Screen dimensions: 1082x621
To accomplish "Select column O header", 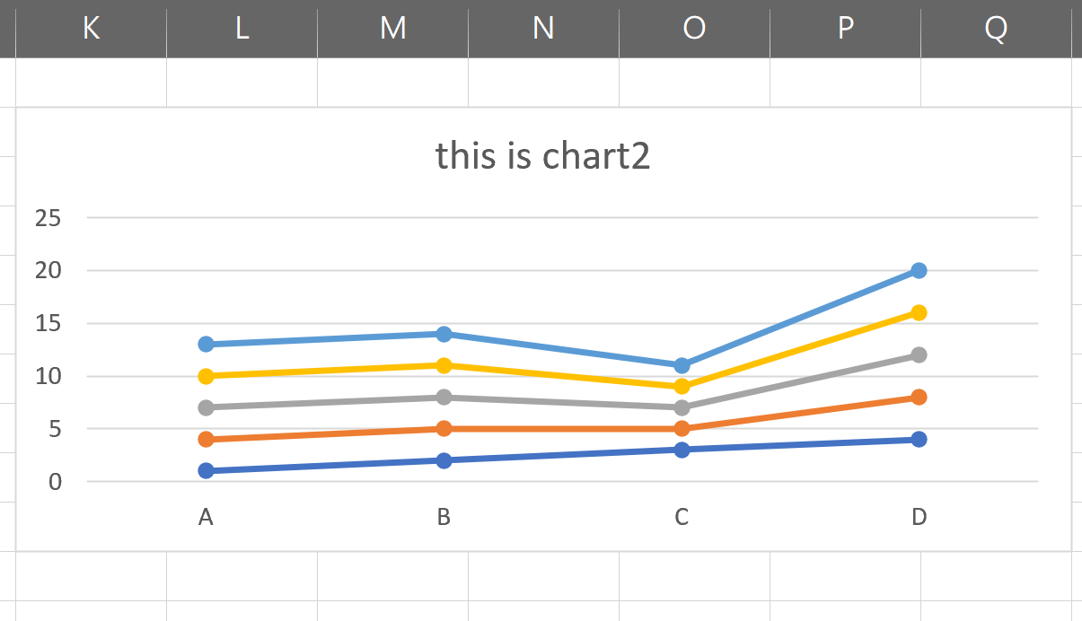I will 694,29.
